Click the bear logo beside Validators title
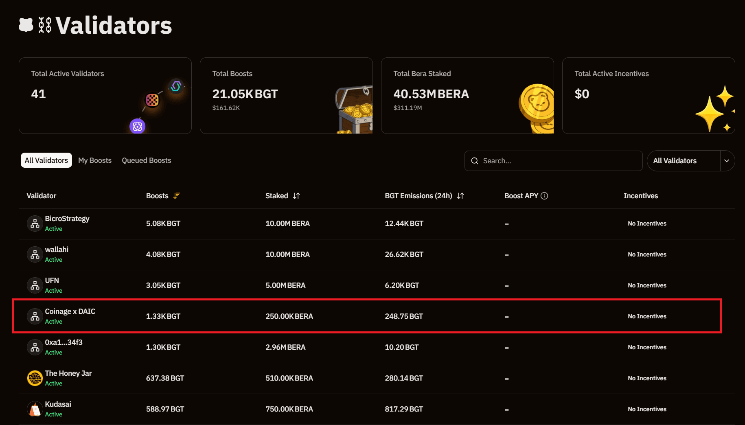 click(26, 25)
